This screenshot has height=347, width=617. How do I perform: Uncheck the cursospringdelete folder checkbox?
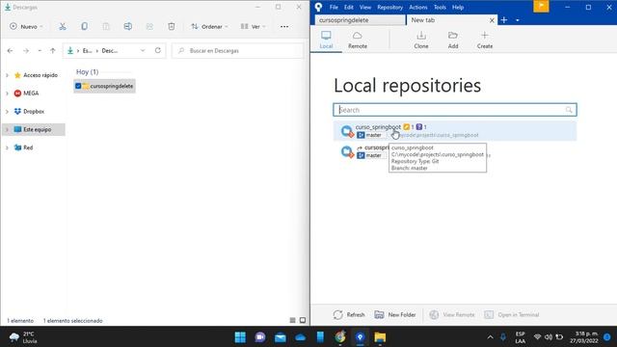(x=78, y=86)
